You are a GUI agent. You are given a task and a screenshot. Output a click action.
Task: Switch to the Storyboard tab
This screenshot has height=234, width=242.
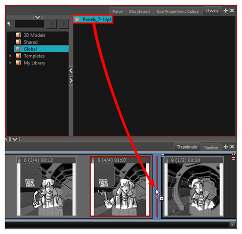(x=139, y=11)
